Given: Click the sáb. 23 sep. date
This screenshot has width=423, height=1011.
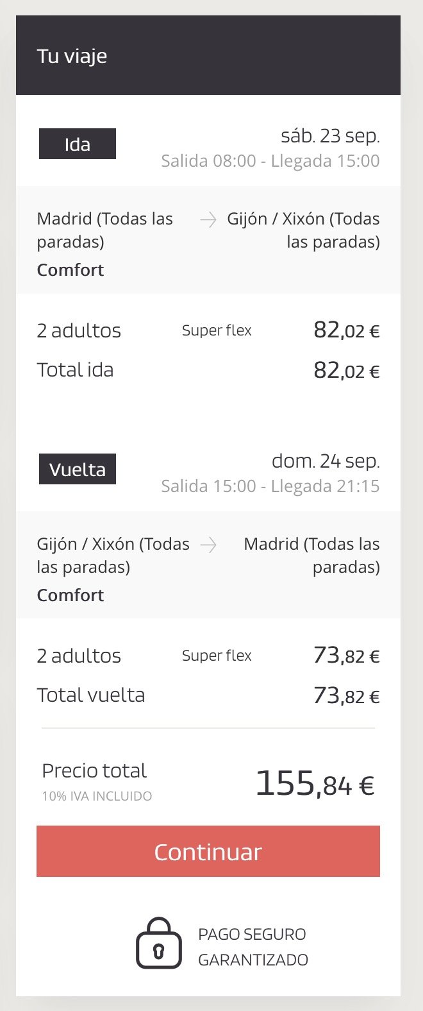Looking at the screenshot, I should pyautogui.click(x=330, y=136).
